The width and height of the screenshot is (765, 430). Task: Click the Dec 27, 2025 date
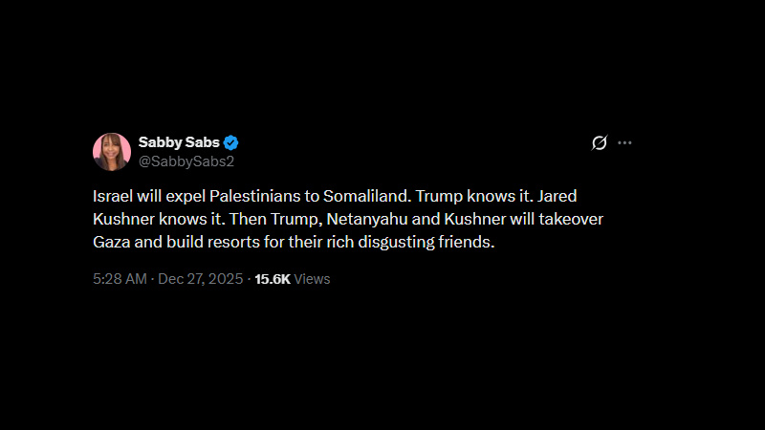pyautogui.click(x=202, y=279)
